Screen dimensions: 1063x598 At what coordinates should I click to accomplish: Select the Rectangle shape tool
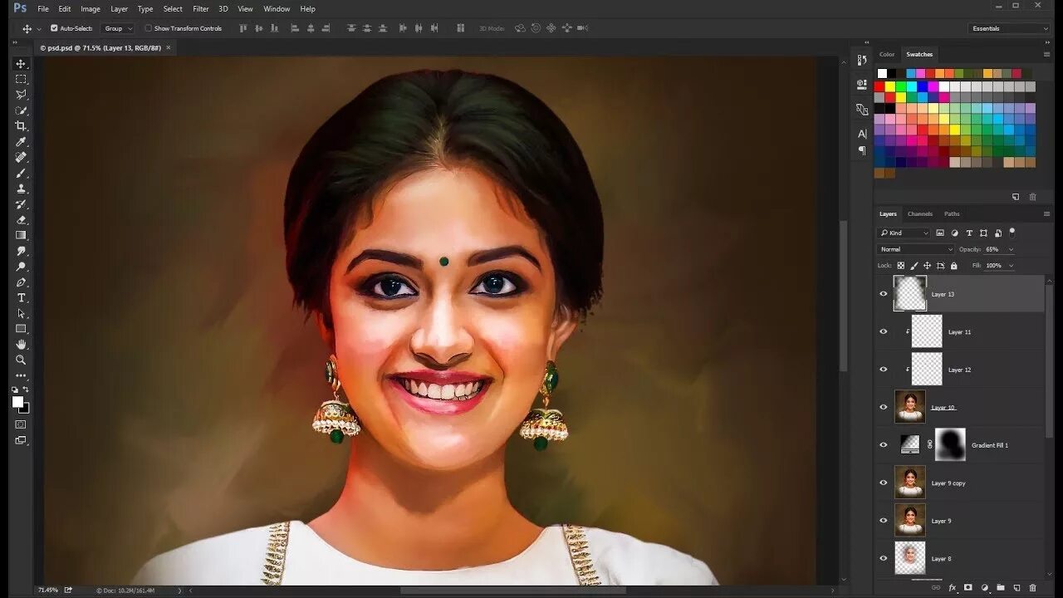pyautogui.click(x=21, y=329)
